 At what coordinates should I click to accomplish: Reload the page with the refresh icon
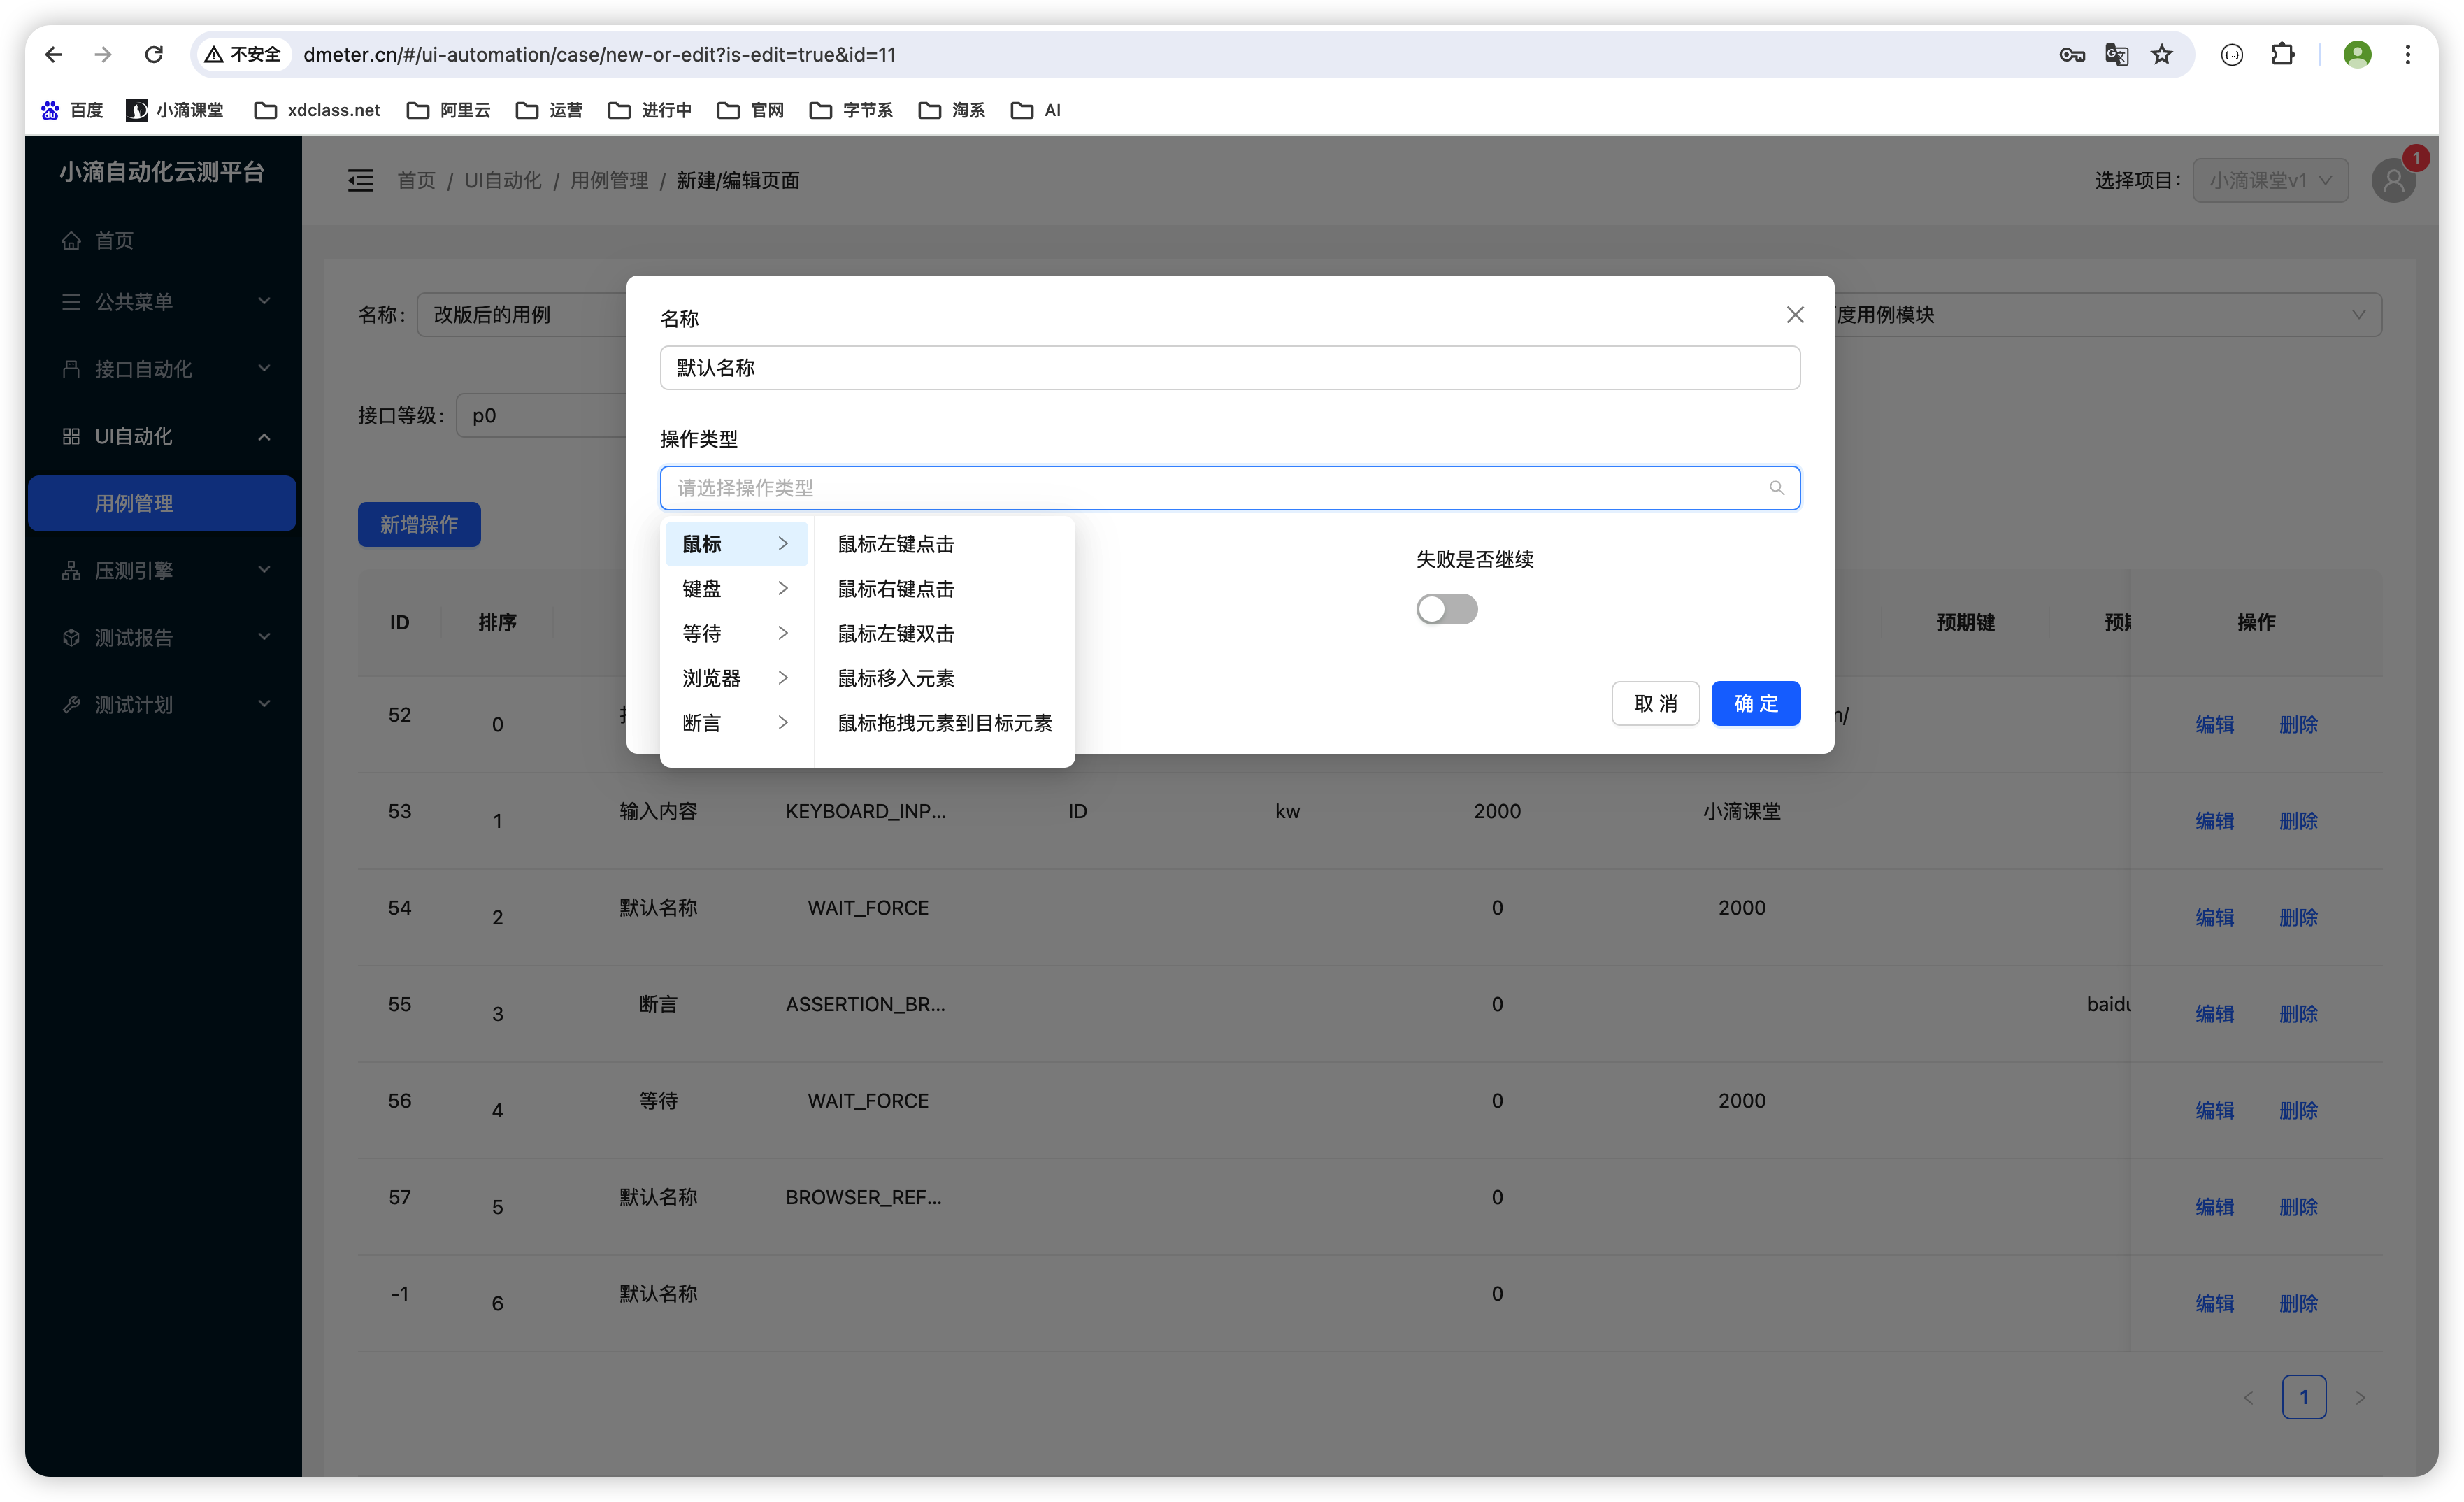pos(154,55)
